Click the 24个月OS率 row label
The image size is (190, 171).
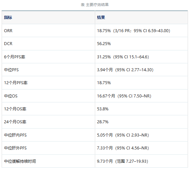tap(15, 122)
